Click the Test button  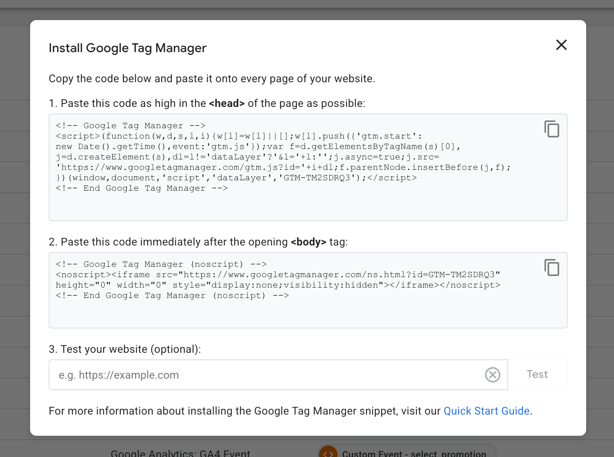(x=537, y=375)
